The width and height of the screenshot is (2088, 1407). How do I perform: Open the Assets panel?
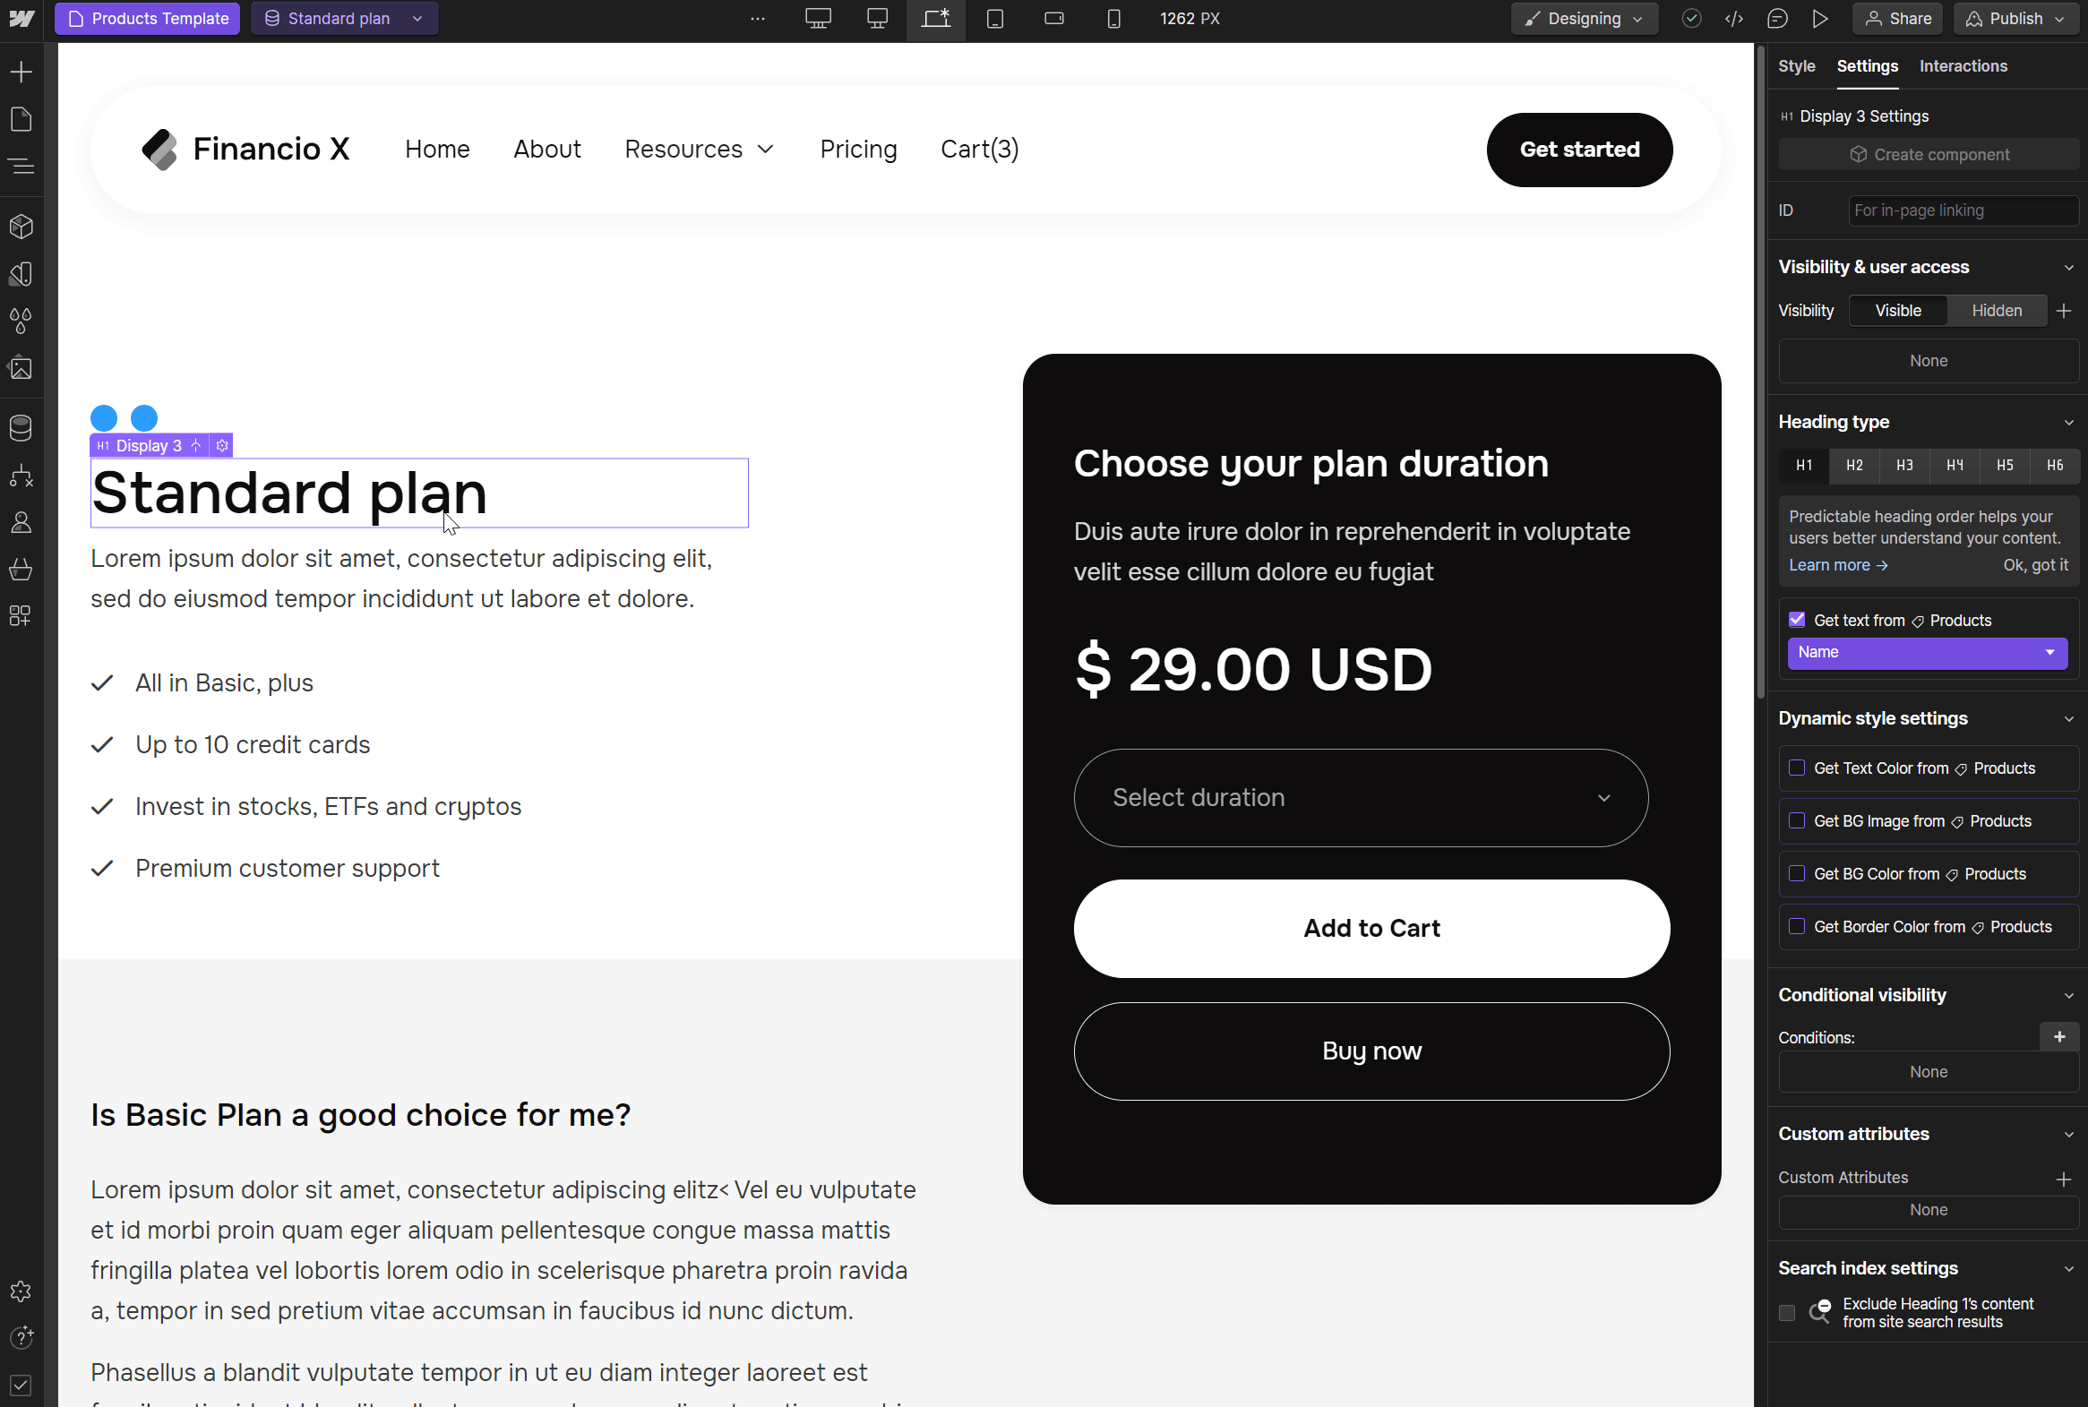21,368
